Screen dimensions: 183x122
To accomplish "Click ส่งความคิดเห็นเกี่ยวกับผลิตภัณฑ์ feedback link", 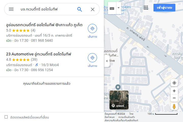I will coord(121,120).
